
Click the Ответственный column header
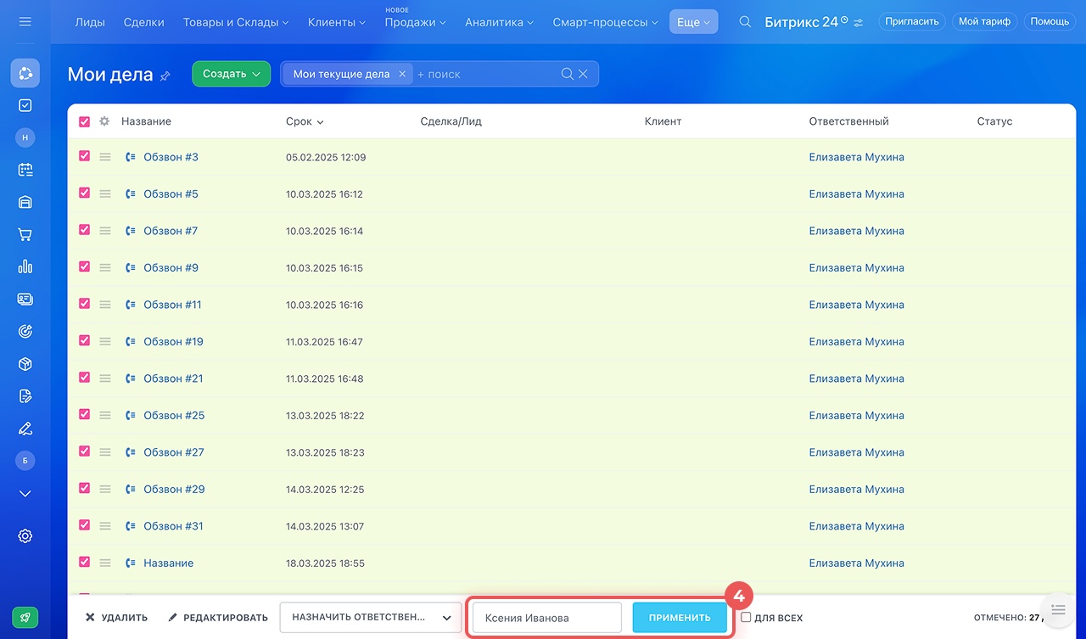(x=848, y=121)
